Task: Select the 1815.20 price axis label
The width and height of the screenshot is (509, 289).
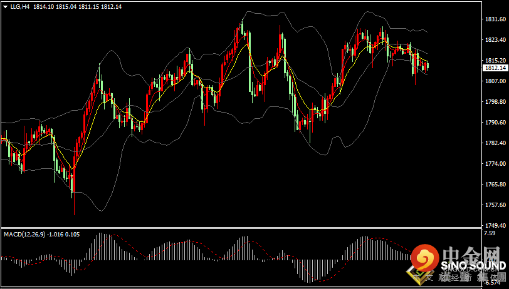Action: click(496, 61)
